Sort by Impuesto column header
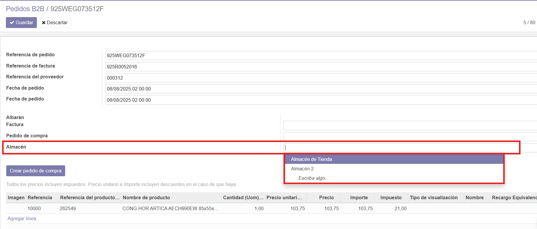Viewport: 537px width, 229px height. (391, 197)
